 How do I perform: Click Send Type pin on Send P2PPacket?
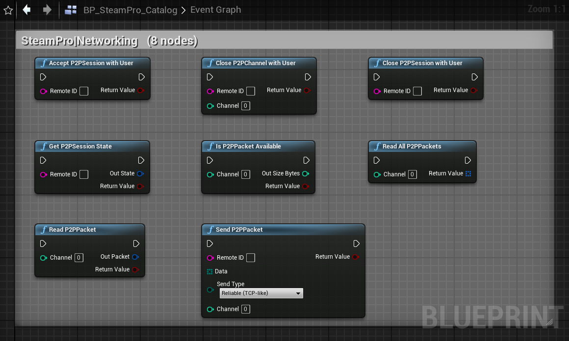tap(210, 290)
